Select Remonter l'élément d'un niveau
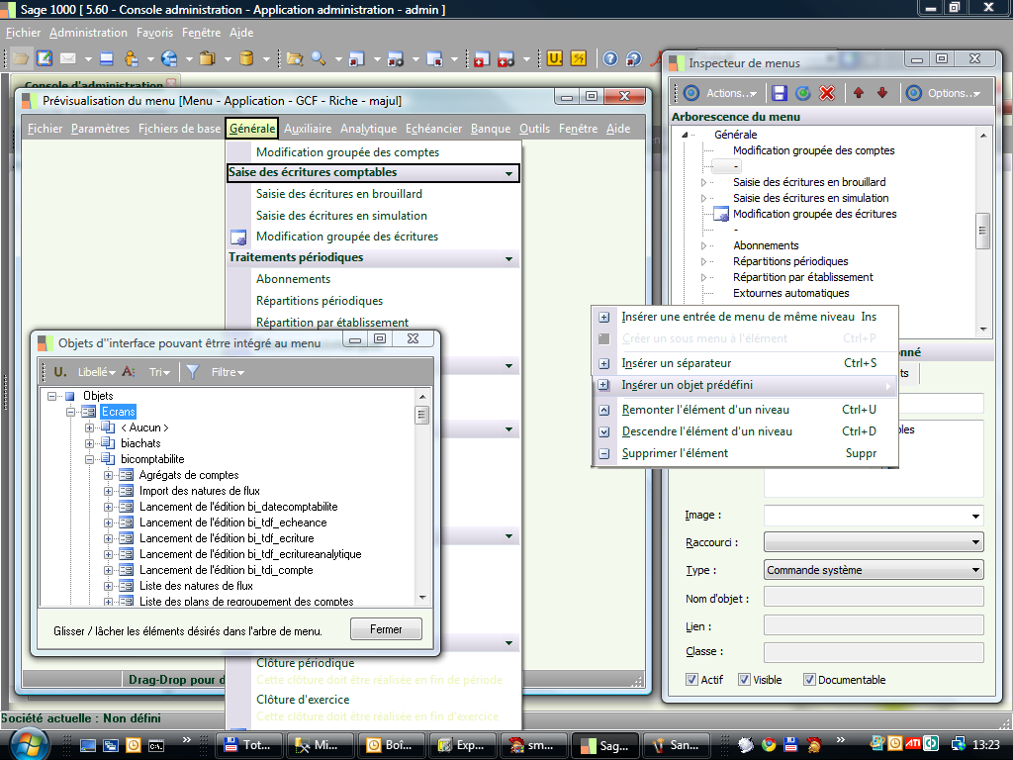The image size is (1013, 760). 745,410
